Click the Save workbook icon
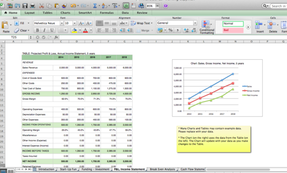287x173 pixels. 25,6
